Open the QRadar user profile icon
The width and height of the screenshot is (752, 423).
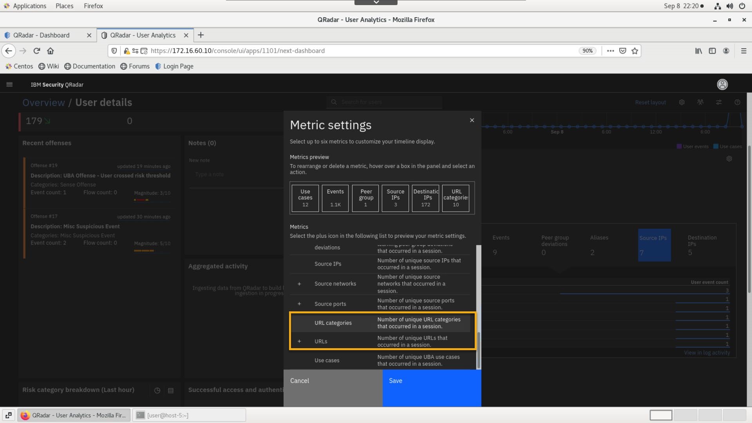click(x=722, y=85)
